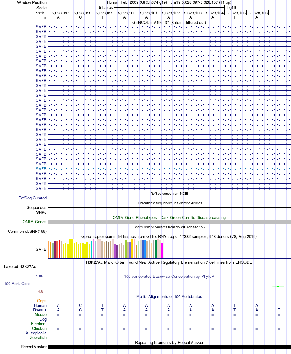The image size is (291, 354).
Task: Click the SAFB label of GTEx expression track
Action: (x=41, y=250)
